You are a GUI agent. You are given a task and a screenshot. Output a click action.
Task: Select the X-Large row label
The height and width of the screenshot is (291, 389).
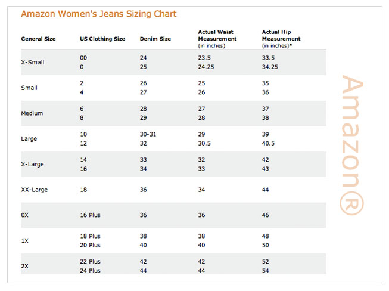pos(33,165)
